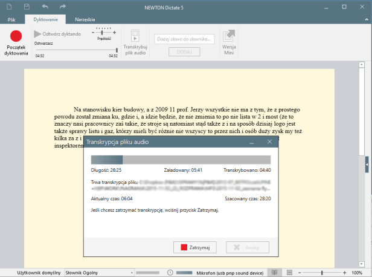
Task: Click the Dodaj słowo do słownika input field
Action: point(184,39)
